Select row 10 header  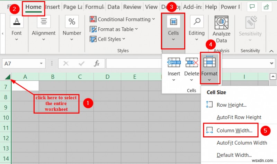click(x=6, y=117)
